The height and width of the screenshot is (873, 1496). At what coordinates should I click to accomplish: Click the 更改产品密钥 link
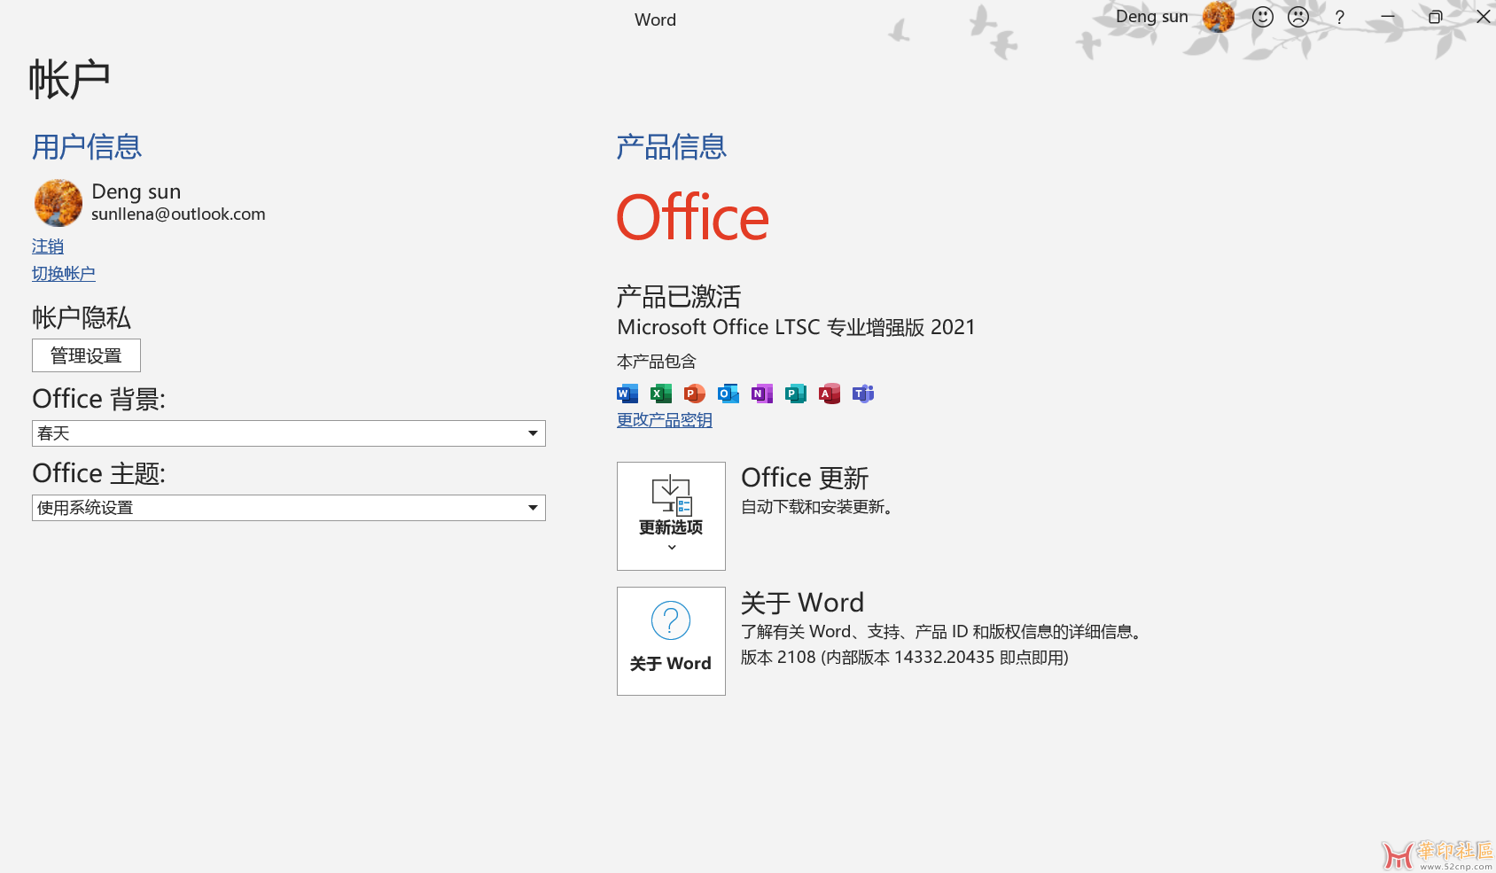point(665,420)
